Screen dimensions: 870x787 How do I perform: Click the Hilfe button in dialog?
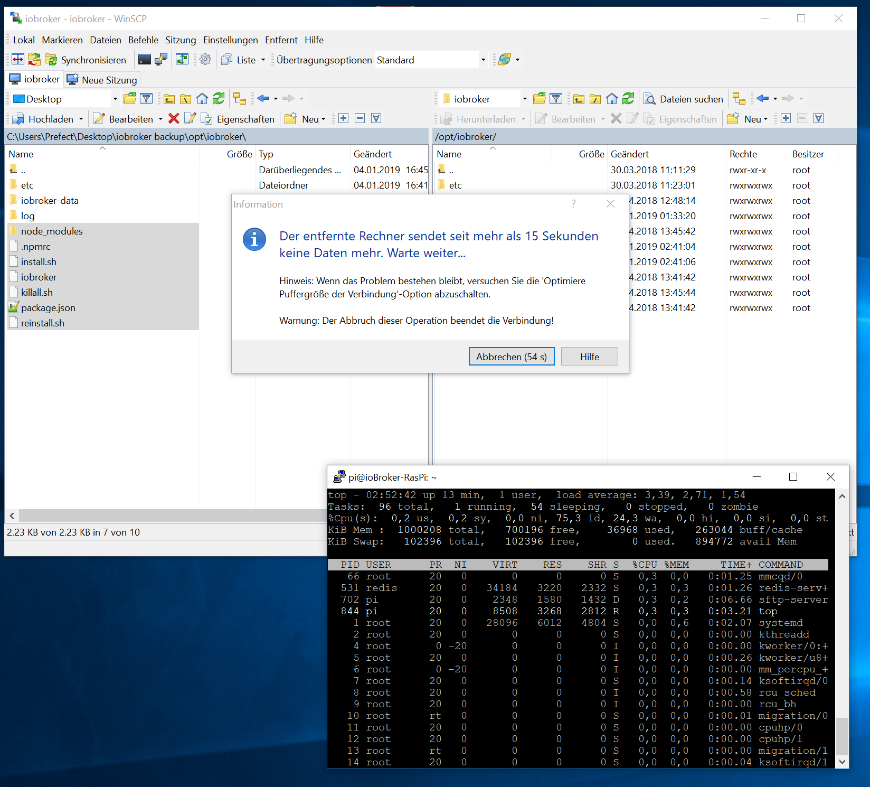pyautogui.click(x=589, y=357)
